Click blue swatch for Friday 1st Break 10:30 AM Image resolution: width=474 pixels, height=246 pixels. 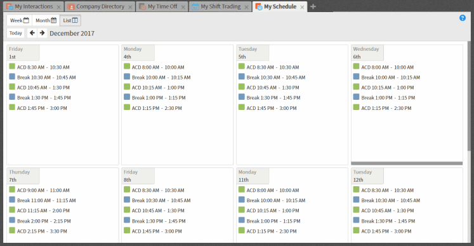[12, 77]
